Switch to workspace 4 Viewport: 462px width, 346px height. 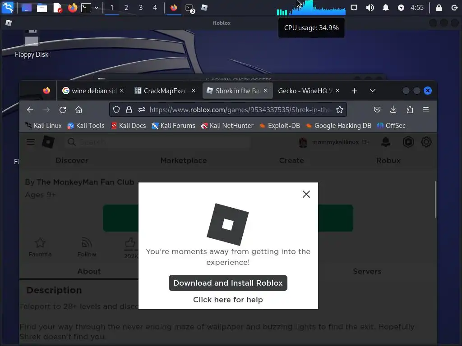[x=155, y=8]
